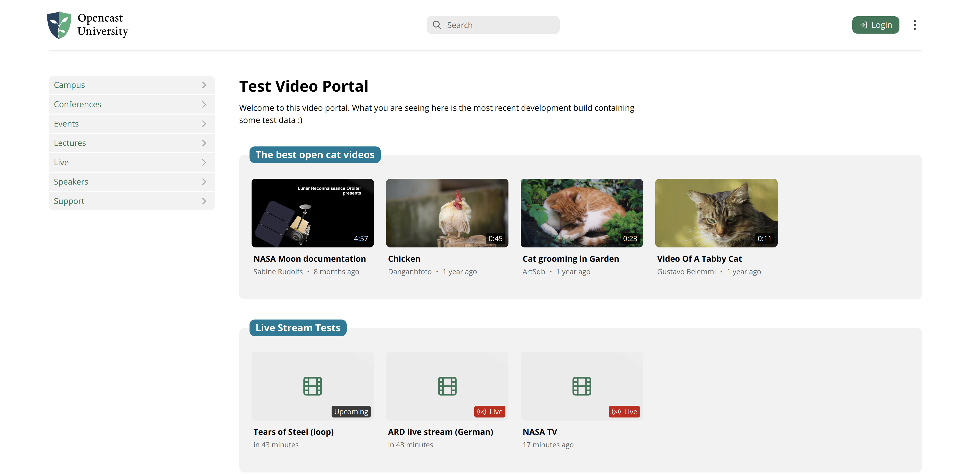
Task: Click the film icon on Tears of Steel placeholder
Action: click(312, 386)
